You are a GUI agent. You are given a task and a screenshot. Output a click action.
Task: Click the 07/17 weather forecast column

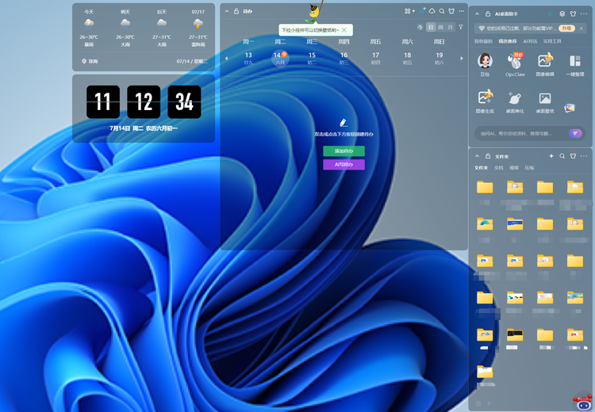click(x=198, y=29)
